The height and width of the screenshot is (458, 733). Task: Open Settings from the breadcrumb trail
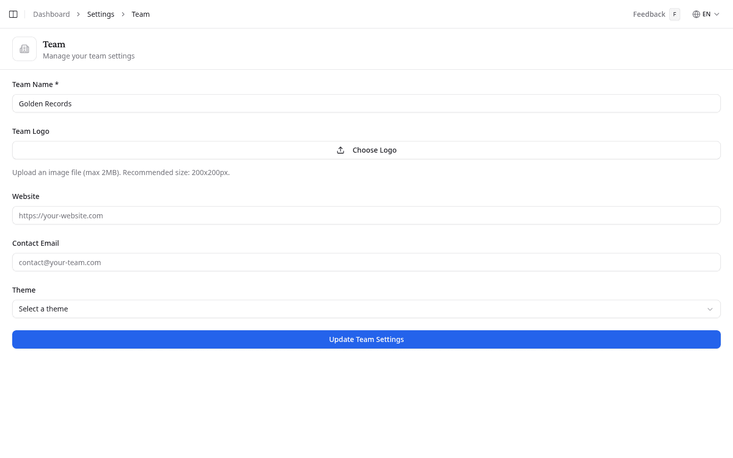[100, 14]
